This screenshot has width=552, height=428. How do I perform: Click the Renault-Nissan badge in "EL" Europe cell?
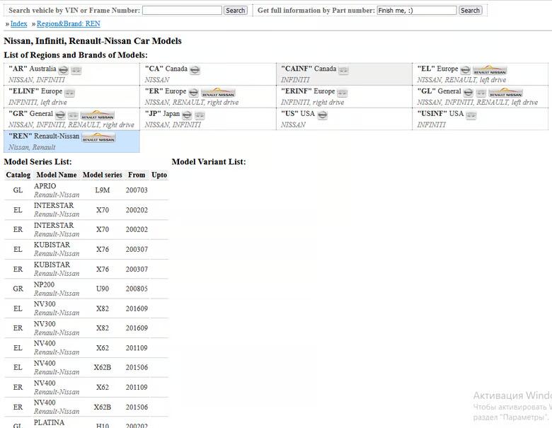click(490, 70)
